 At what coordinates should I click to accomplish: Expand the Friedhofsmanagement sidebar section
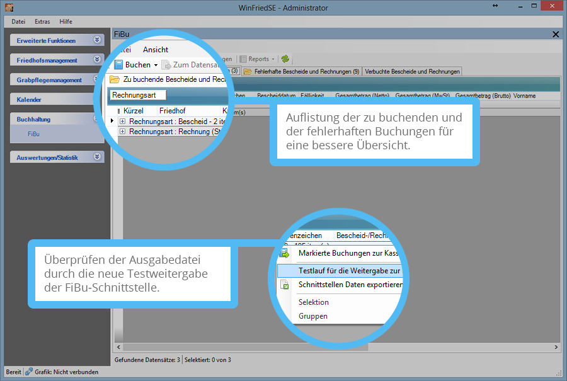point(96,59)
